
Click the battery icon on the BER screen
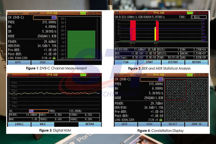pos(190,13)
